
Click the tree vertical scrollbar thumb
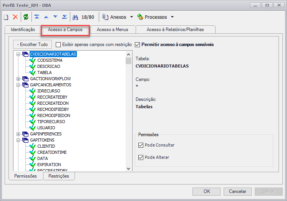(128, 61)
